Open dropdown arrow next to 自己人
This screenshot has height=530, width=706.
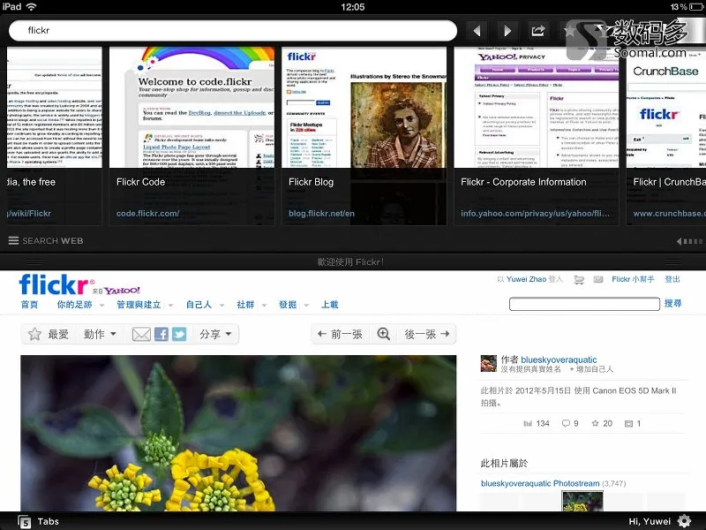222,305
